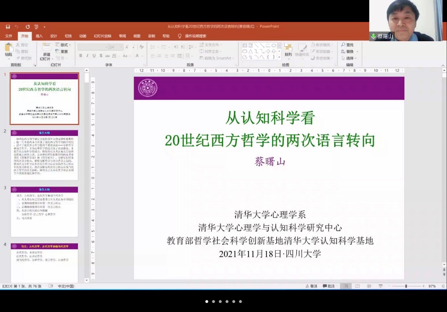Toggle the Notes (备注) pane
Image resolution: width=447 pixels, height=312 pixels.
[311, 286]
